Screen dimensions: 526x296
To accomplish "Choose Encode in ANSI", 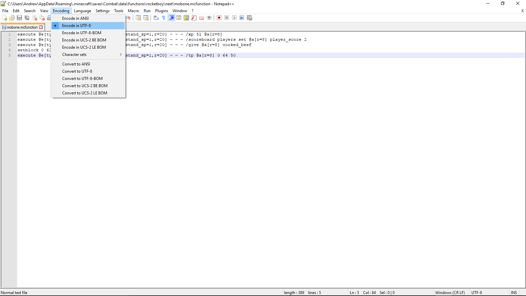I will 88,18.
